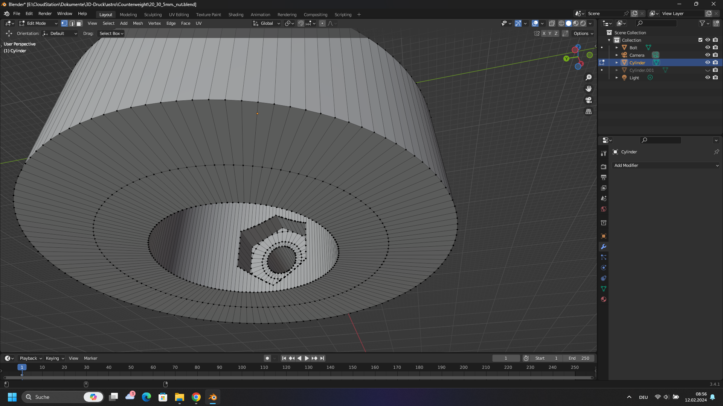The image size is (723, 406).
Task: Switch viewport to material preview shading
Action: tap(576, 23)
